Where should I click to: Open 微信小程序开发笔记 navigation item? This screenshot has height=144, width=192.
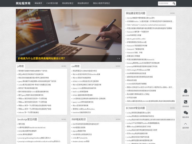coord(101,3)
